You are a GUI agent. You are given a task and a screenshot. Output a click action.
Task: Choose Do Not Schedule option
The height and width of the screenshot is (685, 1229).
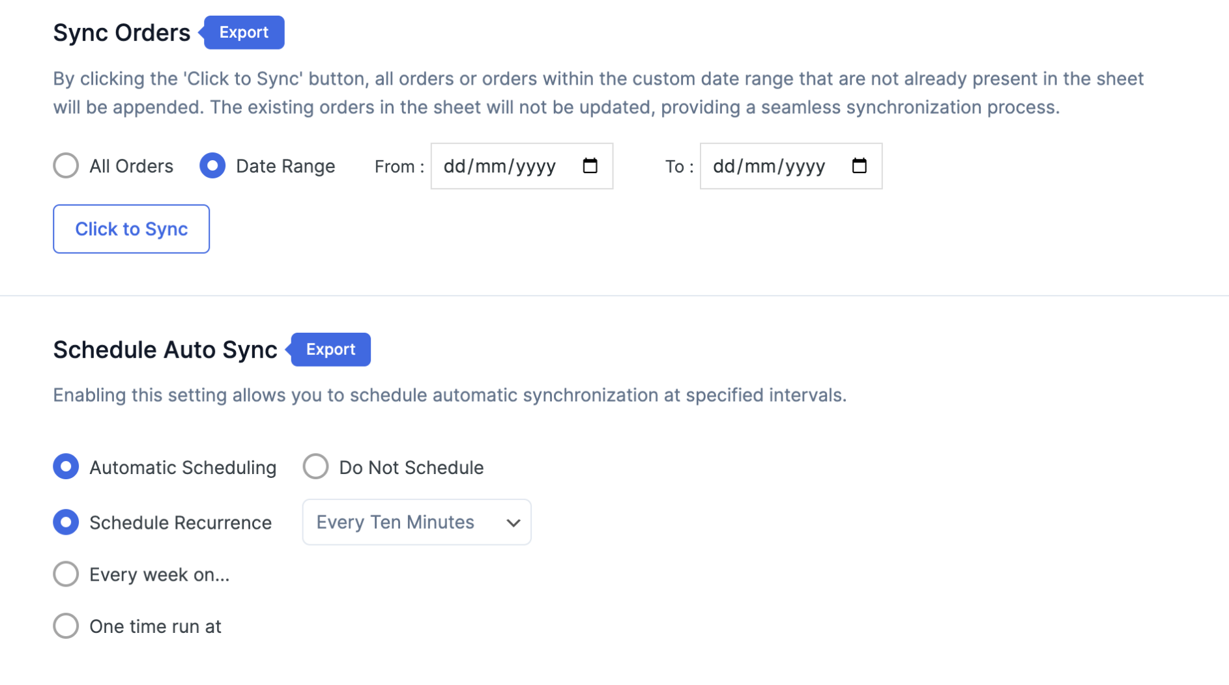(x=315, y=466)
